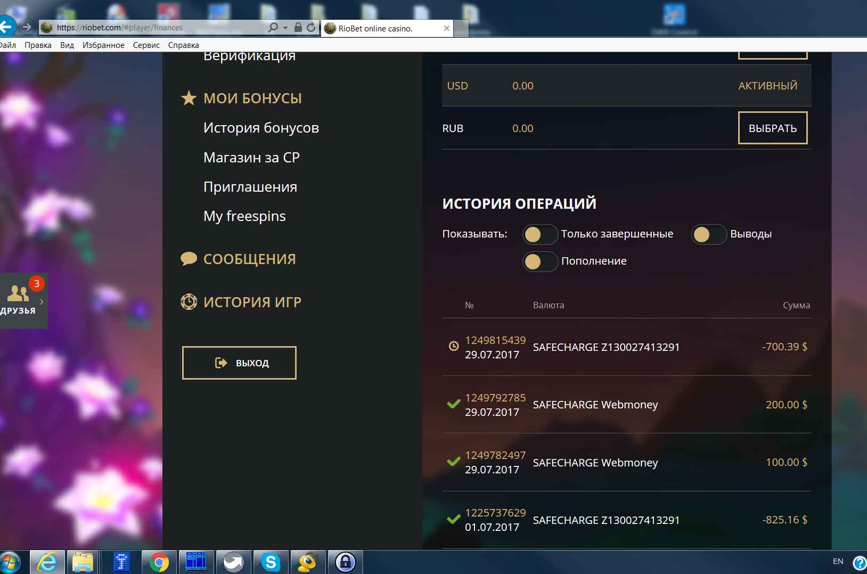Expand the Друзья side panel arrow
The image size is (867, 574).
[42, 301]
